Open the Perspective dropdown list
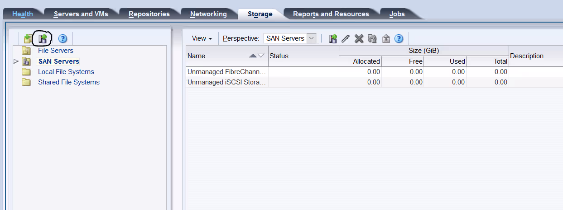Screen dimensions: 563x210 pos(311,38)
